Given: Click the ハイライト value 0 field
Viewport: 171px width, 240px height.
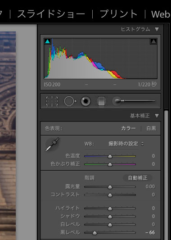Looking at the screenshot, I should click(x=153, y=208).
